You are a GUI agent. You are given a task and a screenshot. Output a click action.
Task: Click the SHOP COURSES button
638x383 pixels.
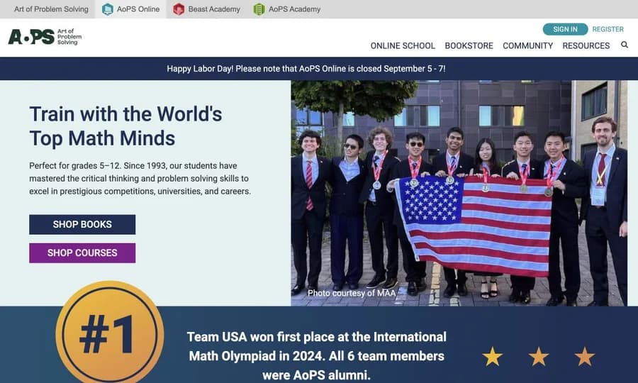82,252
